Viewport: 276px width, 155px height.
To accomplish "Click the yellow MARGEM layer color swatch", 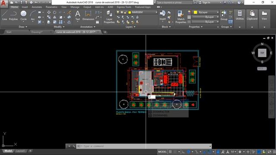I will pyautogui.click(x=130, y=12).
